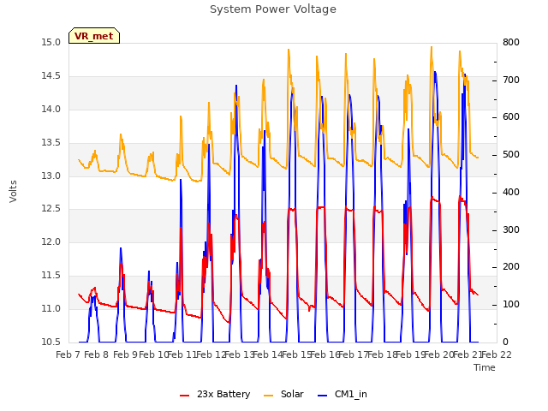Viewport: 548px width, 411px height.
Task: Click the Feb 12 date label
Action: click(211, 354)
